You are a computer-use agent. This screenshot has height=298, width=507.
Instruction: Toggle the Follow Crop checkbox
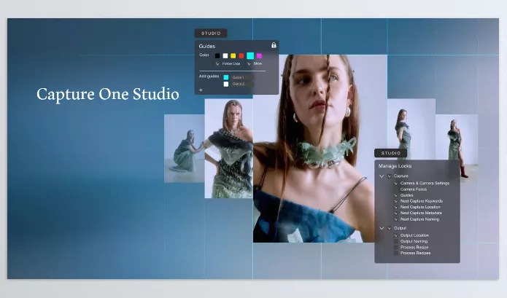tap(217, 64)
